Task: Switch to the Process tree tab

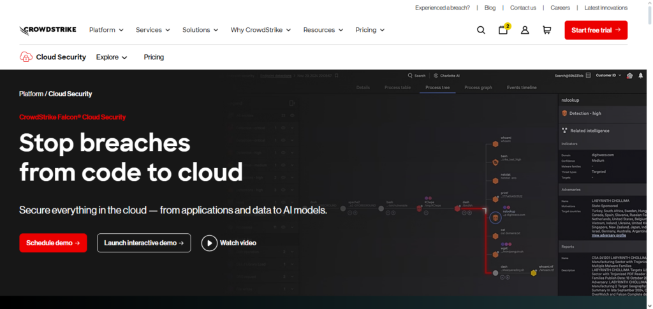Action: coord(437,87)
